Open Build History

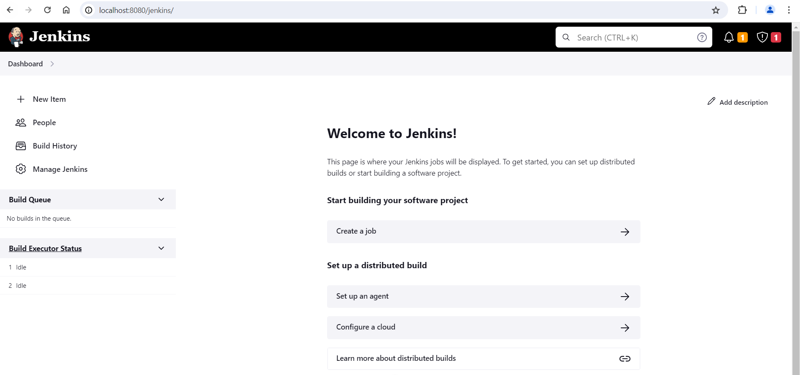point(55,146)
